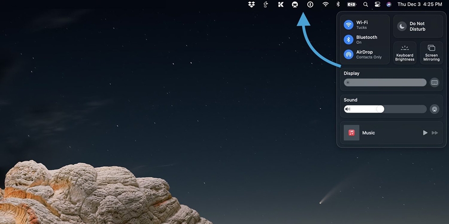Open the 1Password menu bar icon
Screen dimensions: 449x224
(x=310, y=4)
